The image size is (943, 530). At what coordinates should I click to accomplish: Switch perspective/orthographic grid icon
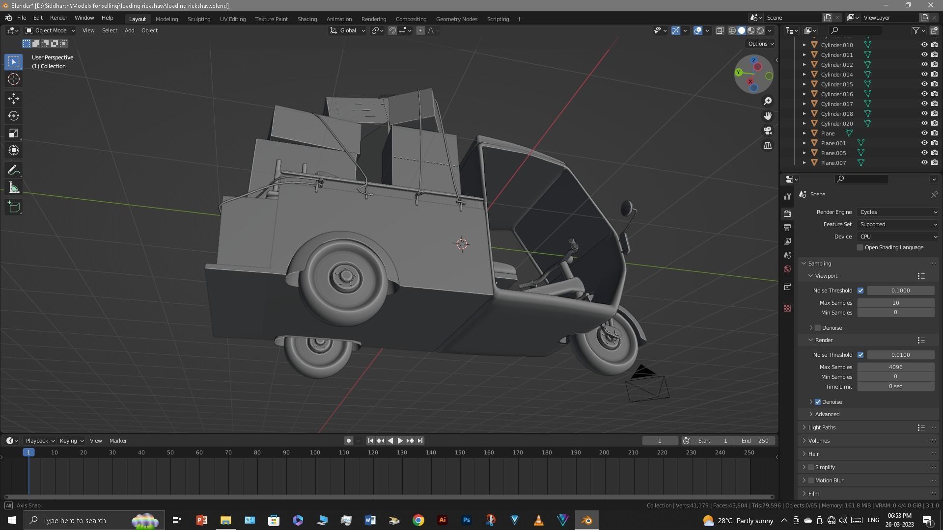tap(768, 146)
